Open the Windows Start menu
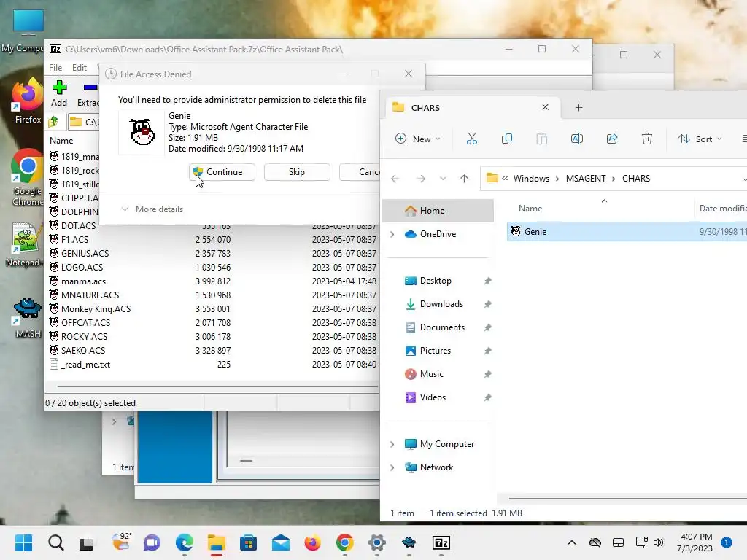This screenshot has width=747, height=560. 23,542
